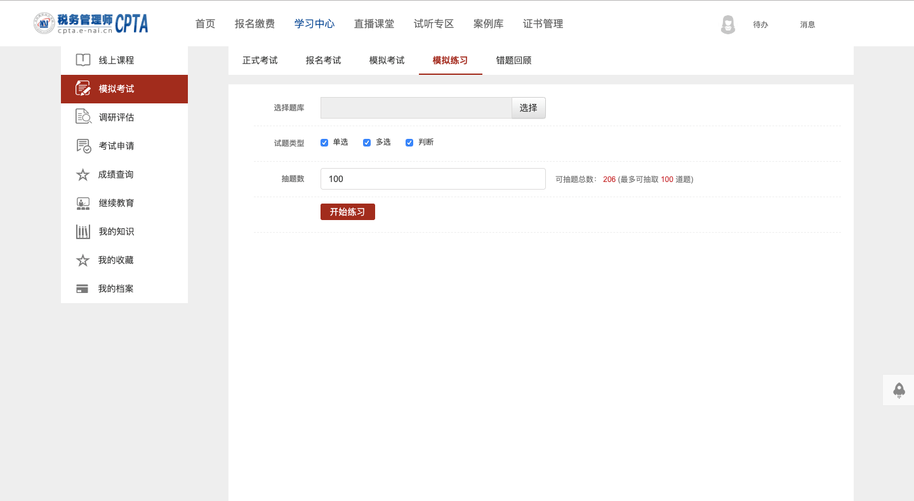Viewport: 914px width, 501px height.
Task: Click the 继续教育 sidebar icon
Action: click(83, 203)
